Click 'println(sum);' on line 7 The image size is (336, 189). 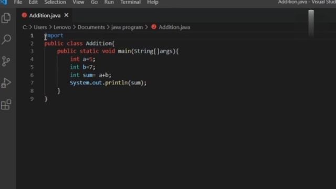pos(126,83)
